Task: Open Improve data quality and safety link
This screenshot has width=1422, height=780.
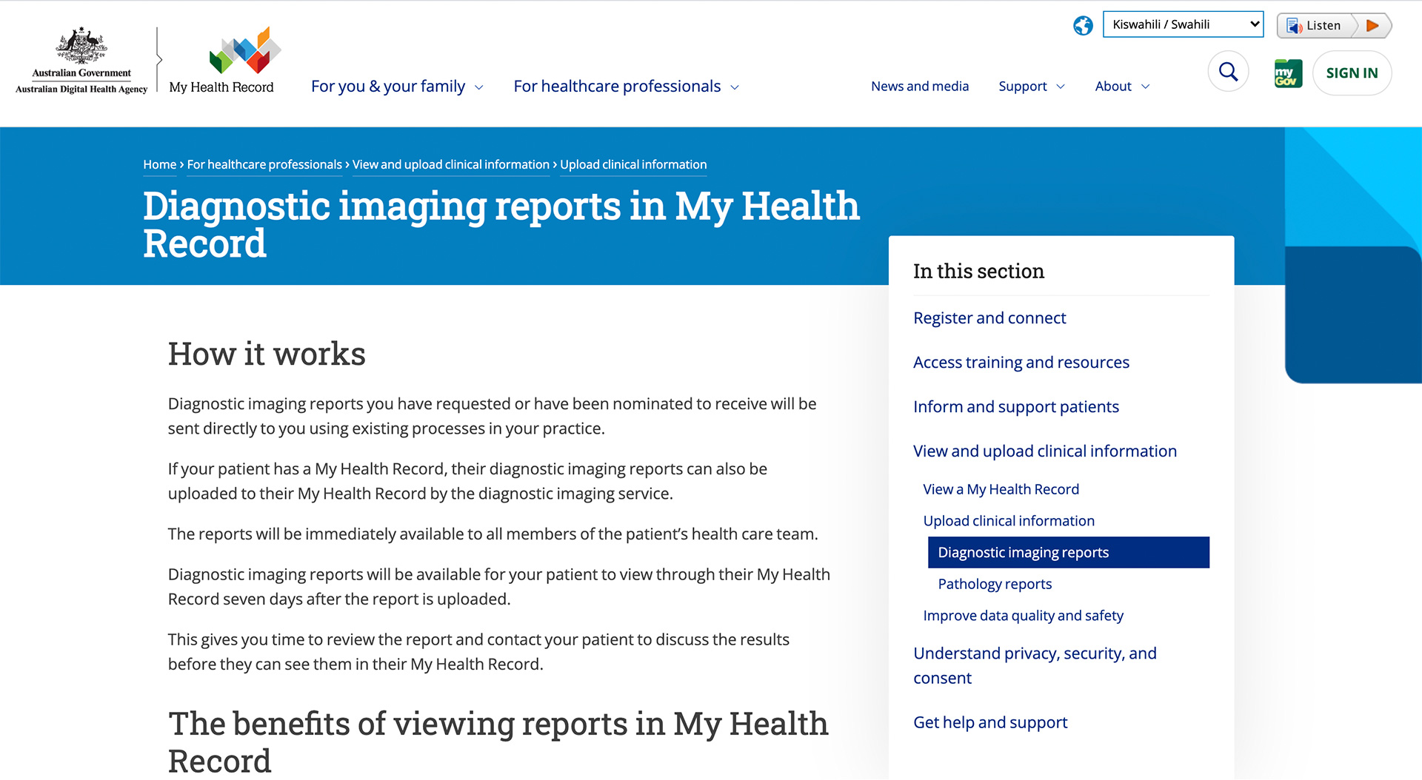Action: tap(1023, 616)
